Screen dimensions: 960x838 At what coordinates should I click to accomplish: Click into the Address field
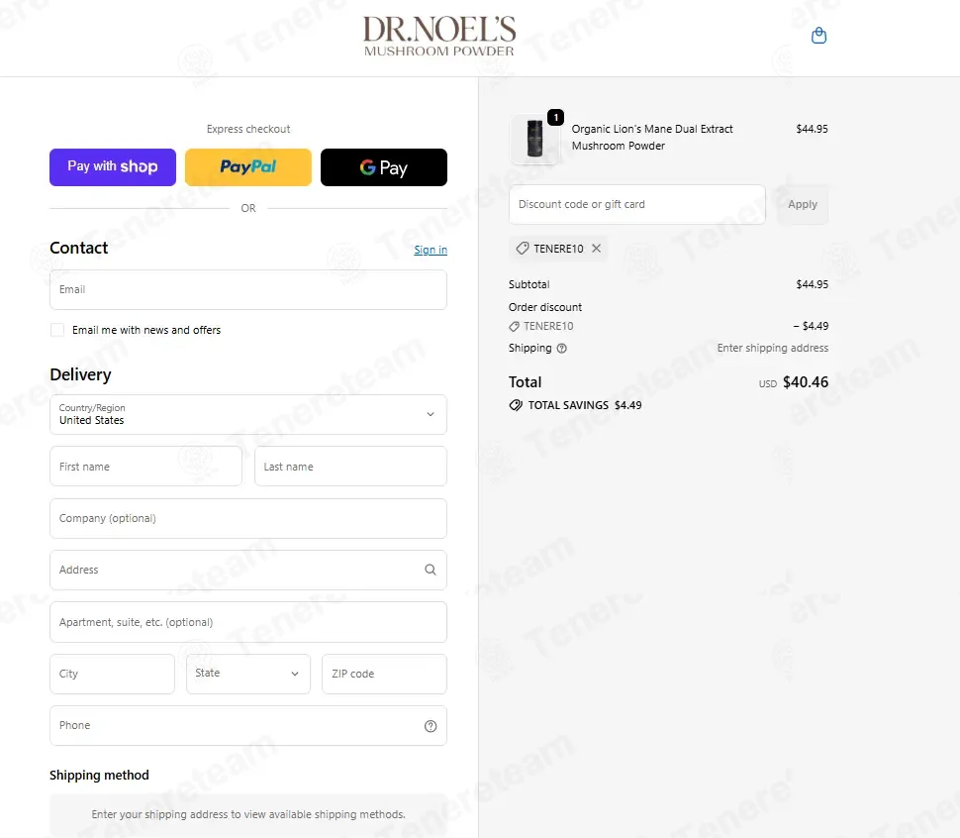pos(248,570)
